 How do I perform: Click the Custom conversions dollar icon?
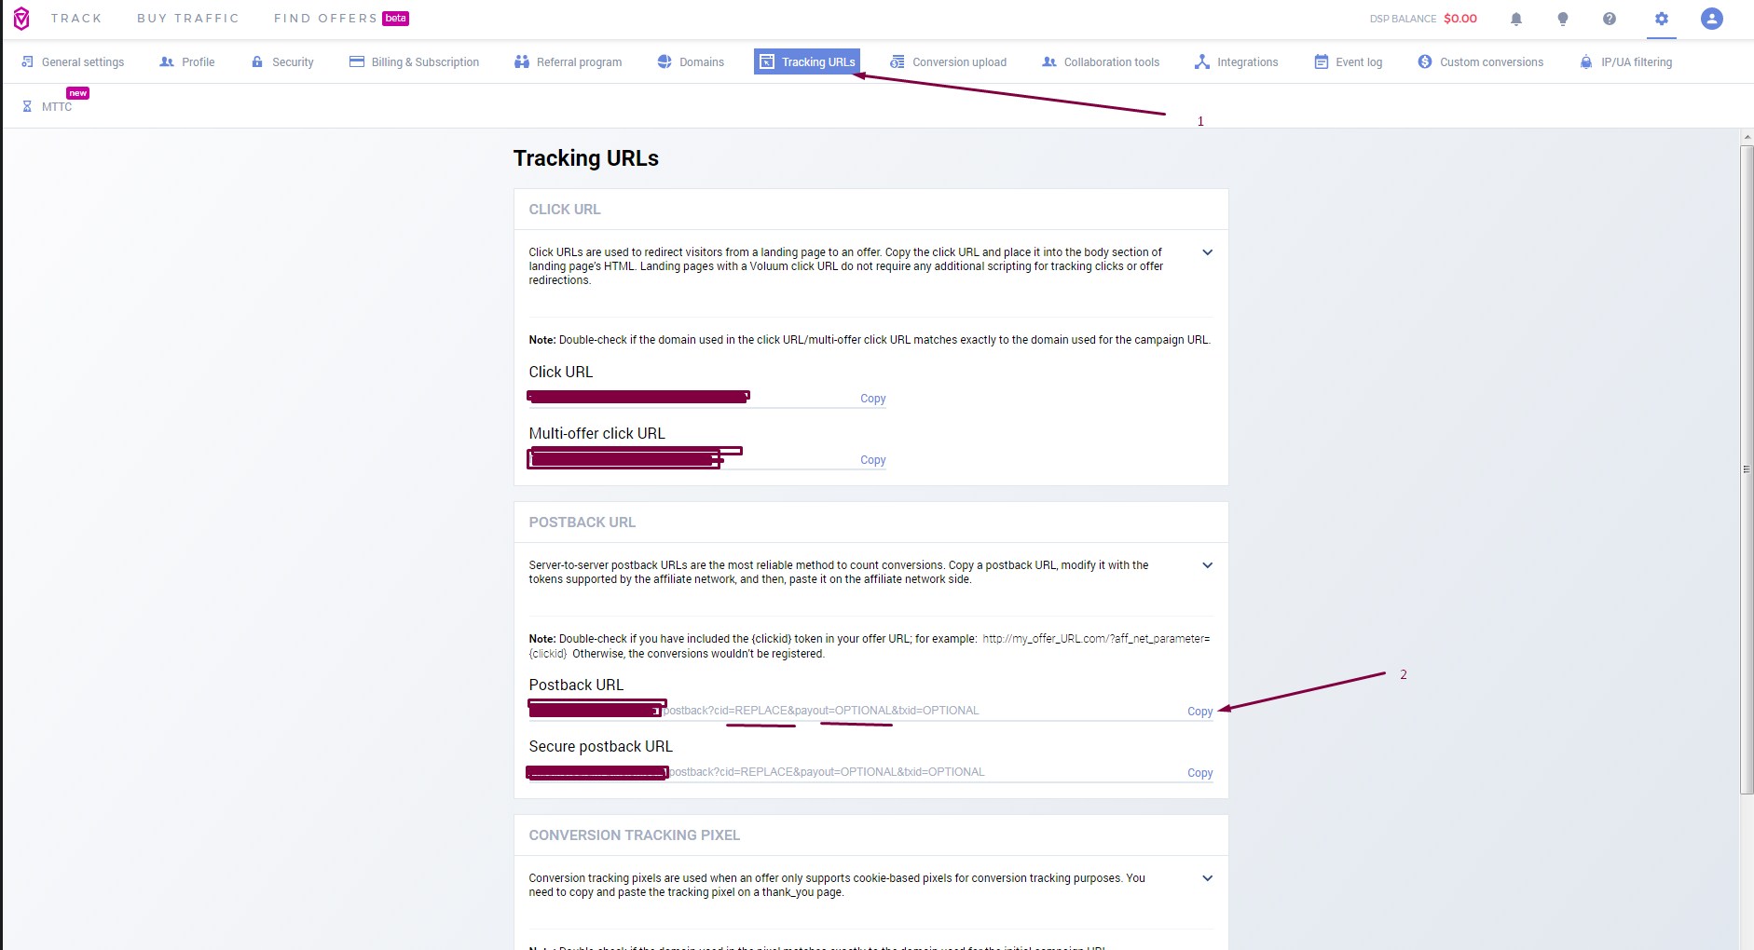click(x=1425, y=61)
